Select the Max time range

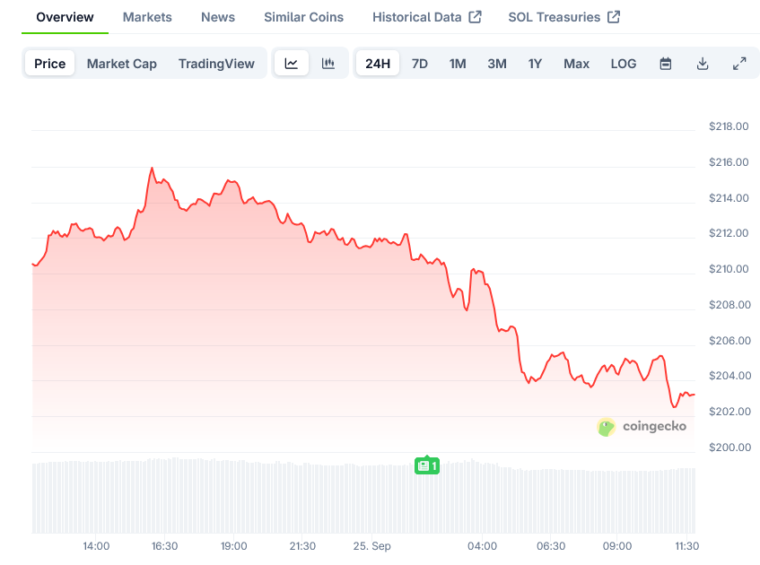576,64
